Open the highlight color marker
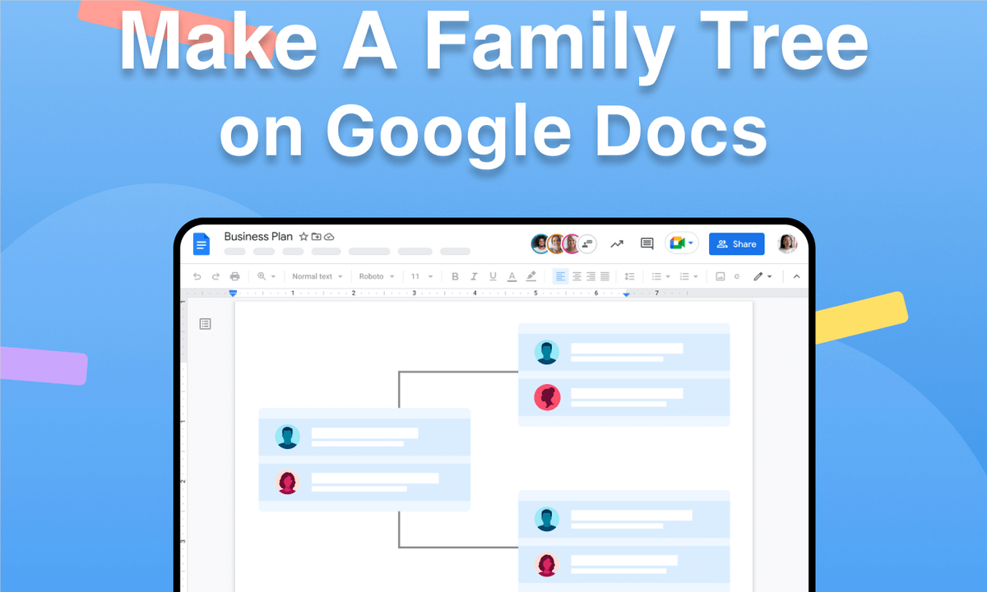 [x=531, y=276]
